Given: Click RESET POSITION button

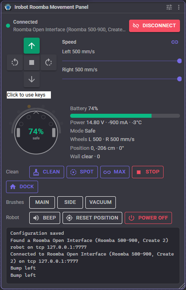Looking at the screenshot, I should 92,218.
